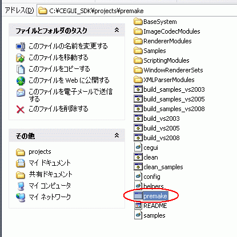The height and width of the screenshot is (237, 237).
Task: Select the clean_samples batch file icon
Action: (x=138, y=167)
